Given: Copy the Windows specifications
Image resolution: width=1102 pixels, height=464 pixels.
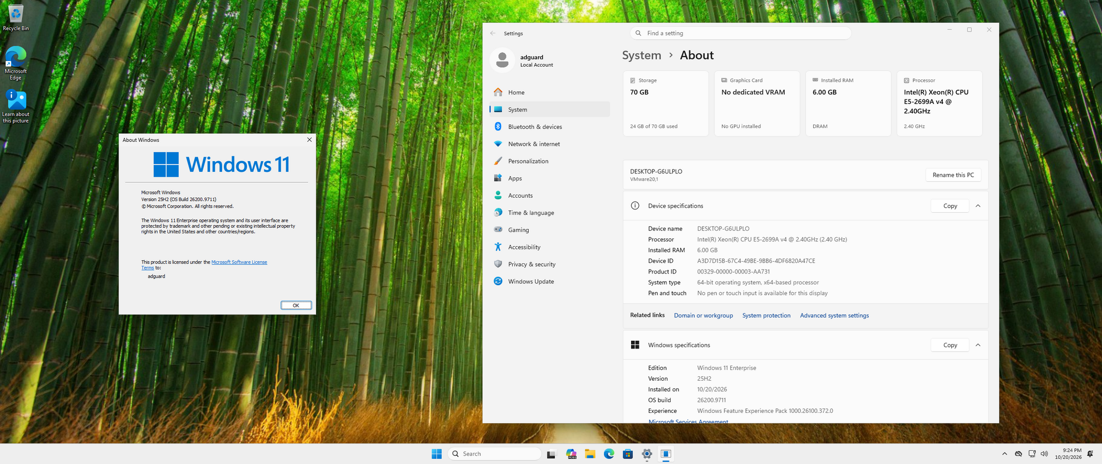Looking at the screenshot, I should 950,345.
